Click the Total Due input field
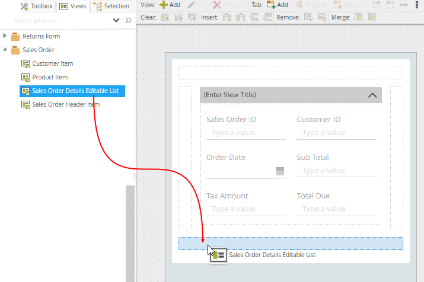424x282 pixels. [x=337, y=209]
